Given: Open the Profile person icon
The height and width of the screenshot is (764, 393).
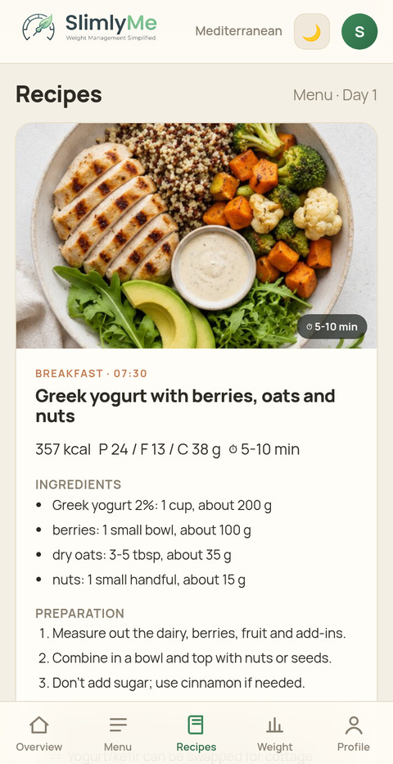Looking at the screenshot, I should pos(354,725).
